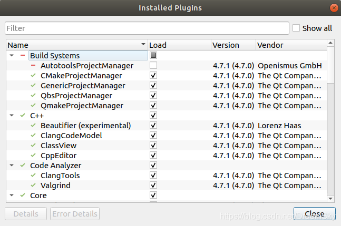
Task: Select the Beautifier (experimental) row
Action: 167,126
